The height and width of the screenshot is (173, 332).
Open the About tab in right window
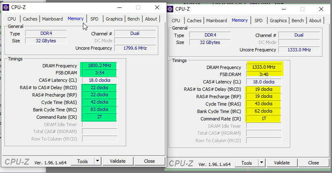coord(315,21)
